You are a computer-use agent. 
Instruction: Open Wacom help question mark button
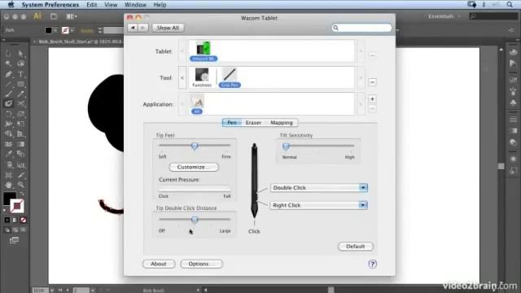pos(372,264)
